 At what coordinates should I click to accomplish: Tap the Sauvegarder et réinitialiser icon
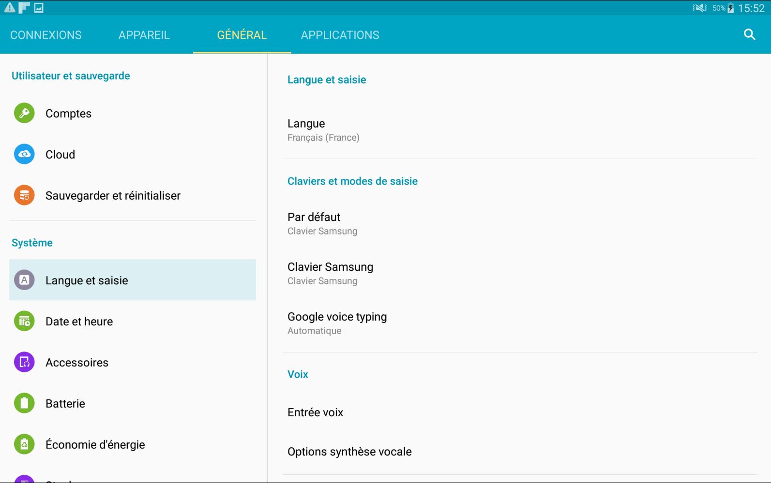click(24, 195)
